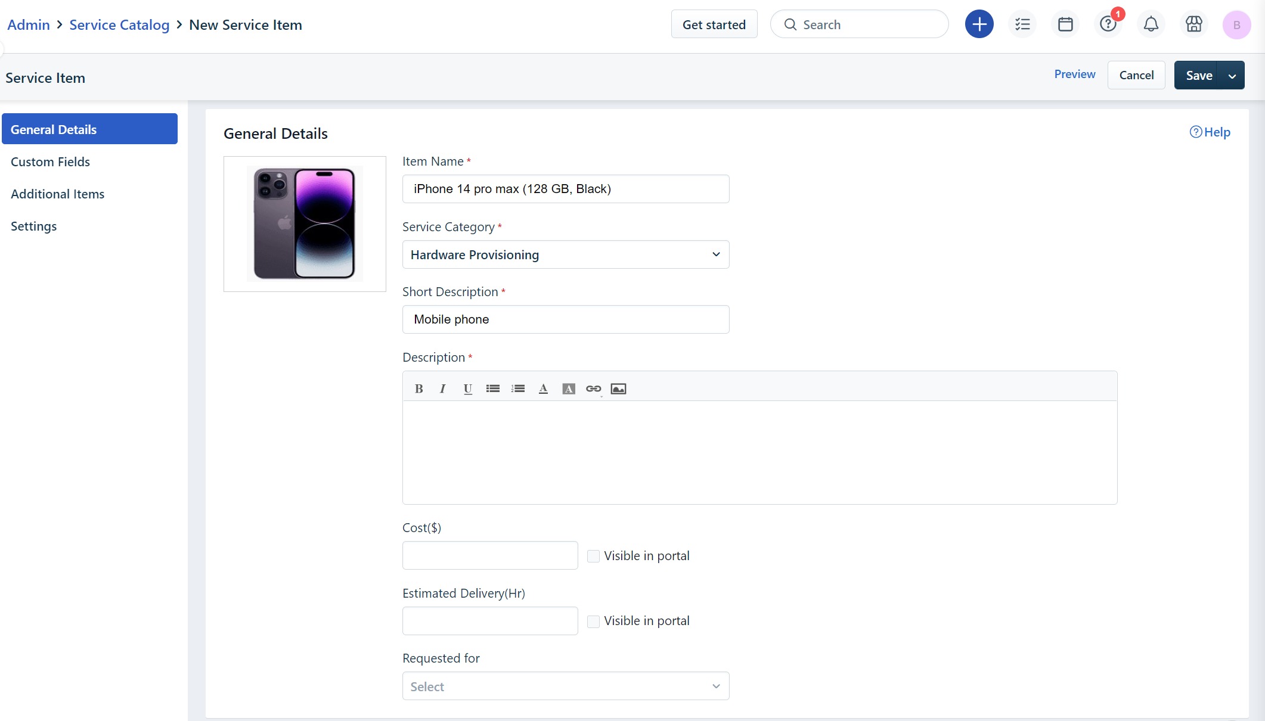Open the tasks checklist icon in header
The height and width of the screenshot is (721, 1265).
(1022, 24)
